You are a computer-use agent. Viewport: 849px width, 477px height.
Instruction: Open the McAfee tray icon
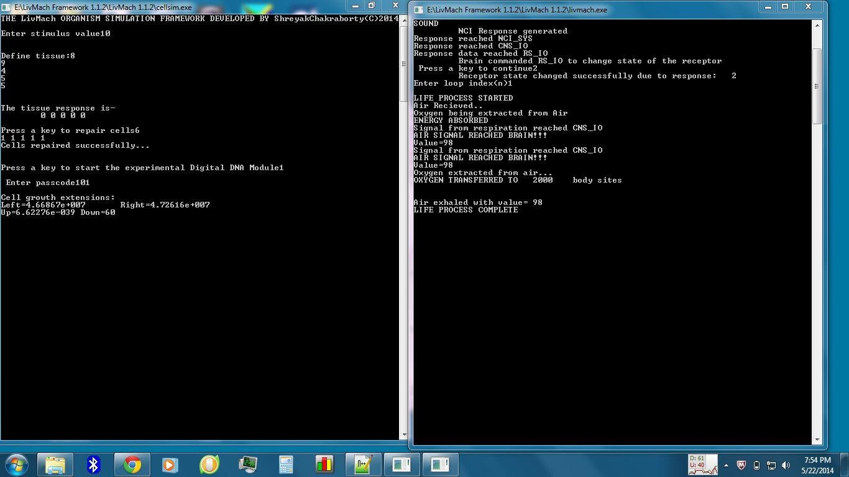pos(741,465)
